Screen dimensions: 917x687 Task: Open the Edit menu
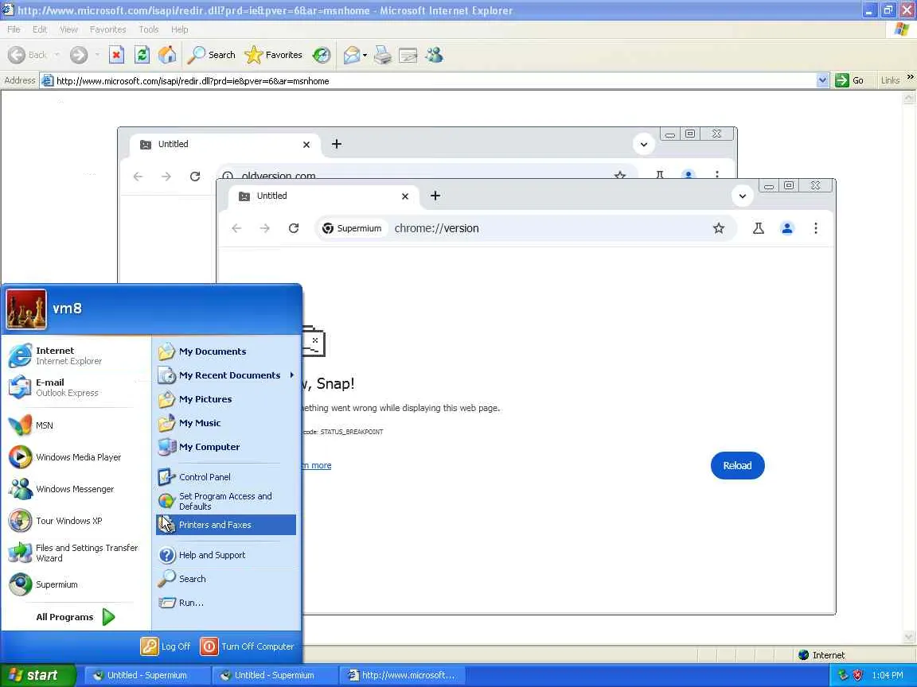[x=40, y=29]
